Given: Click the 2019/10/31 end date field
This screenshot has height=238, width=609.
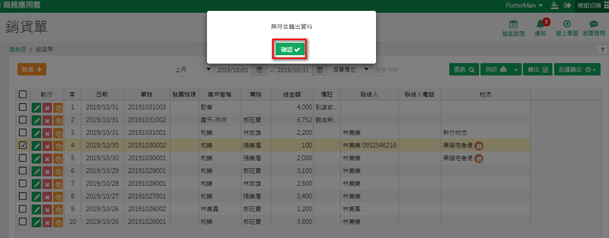Looking at the screenshot, I should pyautogui.click(x=294, y=70).
